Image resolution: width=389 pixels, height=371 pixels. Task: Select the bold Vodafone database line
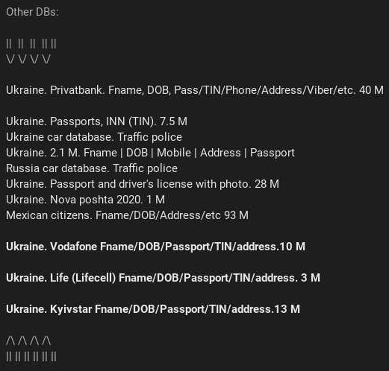click(155, 247)
